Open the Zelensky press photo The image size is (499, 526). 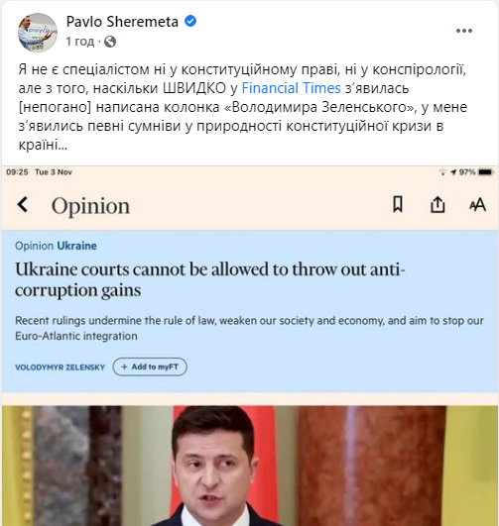(x=250, y=466)
